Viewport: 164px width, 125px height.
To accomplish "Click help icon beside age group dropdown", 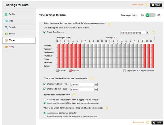I will click(x=153, y=32).
